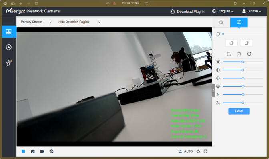
Task: Click the split view icon in title bar
Action: point(235,4)
